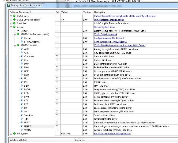Open the STM32Cube Framework link
Viewport: 178px width, 143px height.
point(106,34)
